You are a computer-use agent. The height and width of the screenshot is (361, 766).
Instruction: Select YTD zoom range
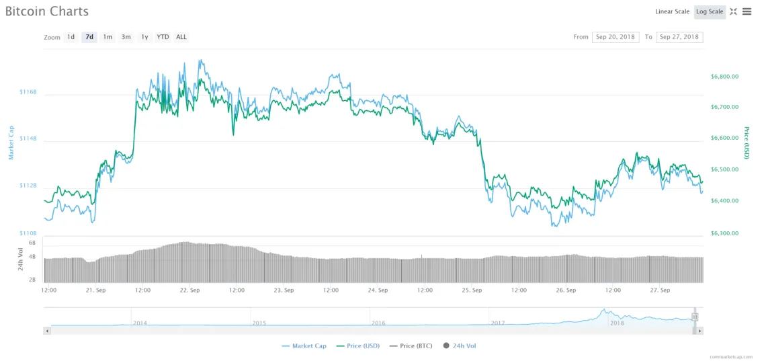click(x=163, y=37)
